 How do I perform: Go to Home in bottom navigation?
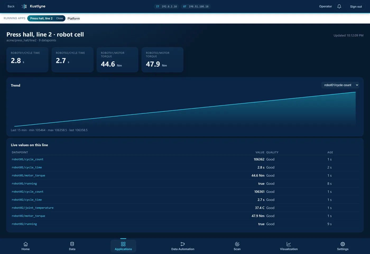(26, 246)
